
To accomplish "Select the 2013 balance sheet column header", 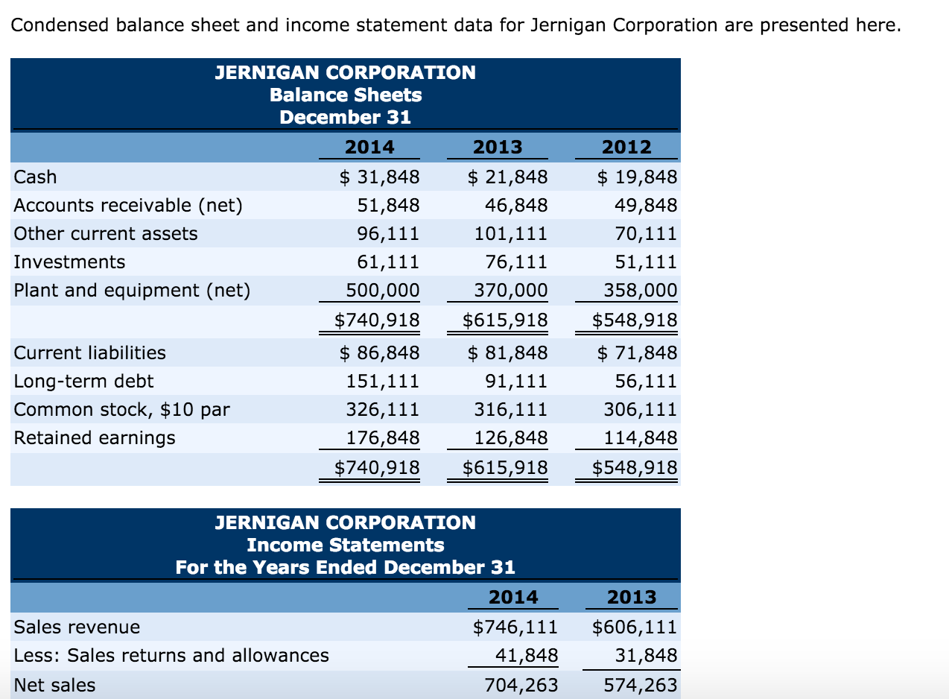I will 498,147.
